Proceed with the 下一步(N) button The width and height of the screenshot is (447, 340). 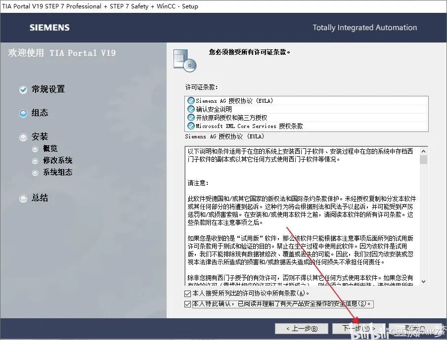[358, 329]
